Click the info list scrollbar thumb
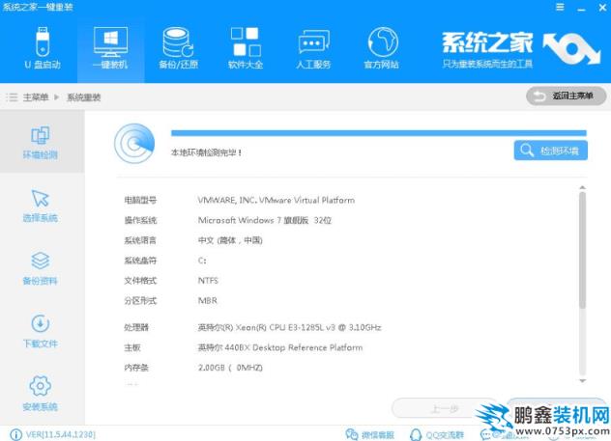Image resolution: width=611 pixels, height=441 pixels. [x=582, y=250]
